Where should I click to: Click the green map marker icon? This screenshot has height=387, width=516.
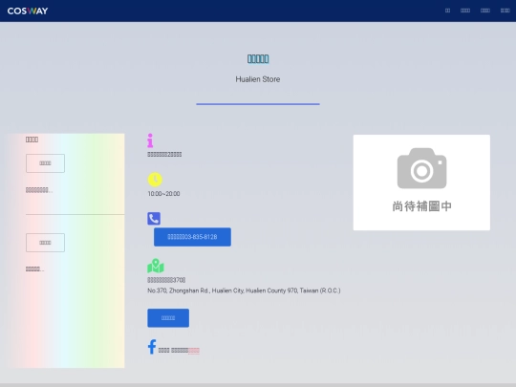(x=156, y=266)
